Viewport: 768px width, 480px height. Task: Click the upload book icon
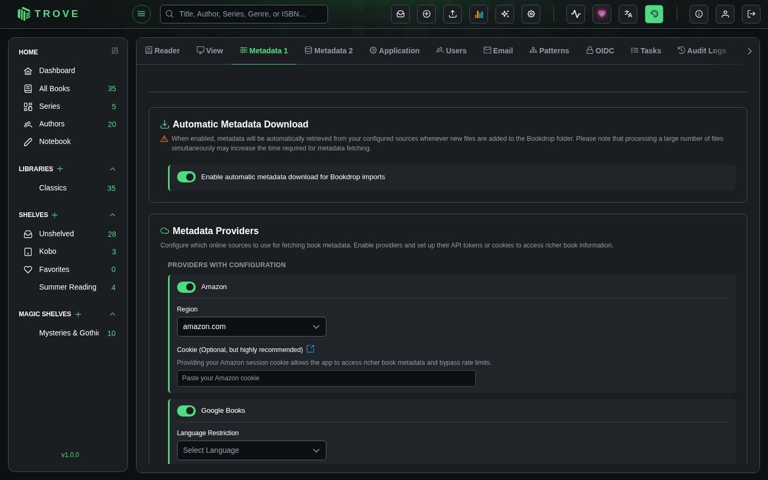pyautogui.click(x=453, y=14)
